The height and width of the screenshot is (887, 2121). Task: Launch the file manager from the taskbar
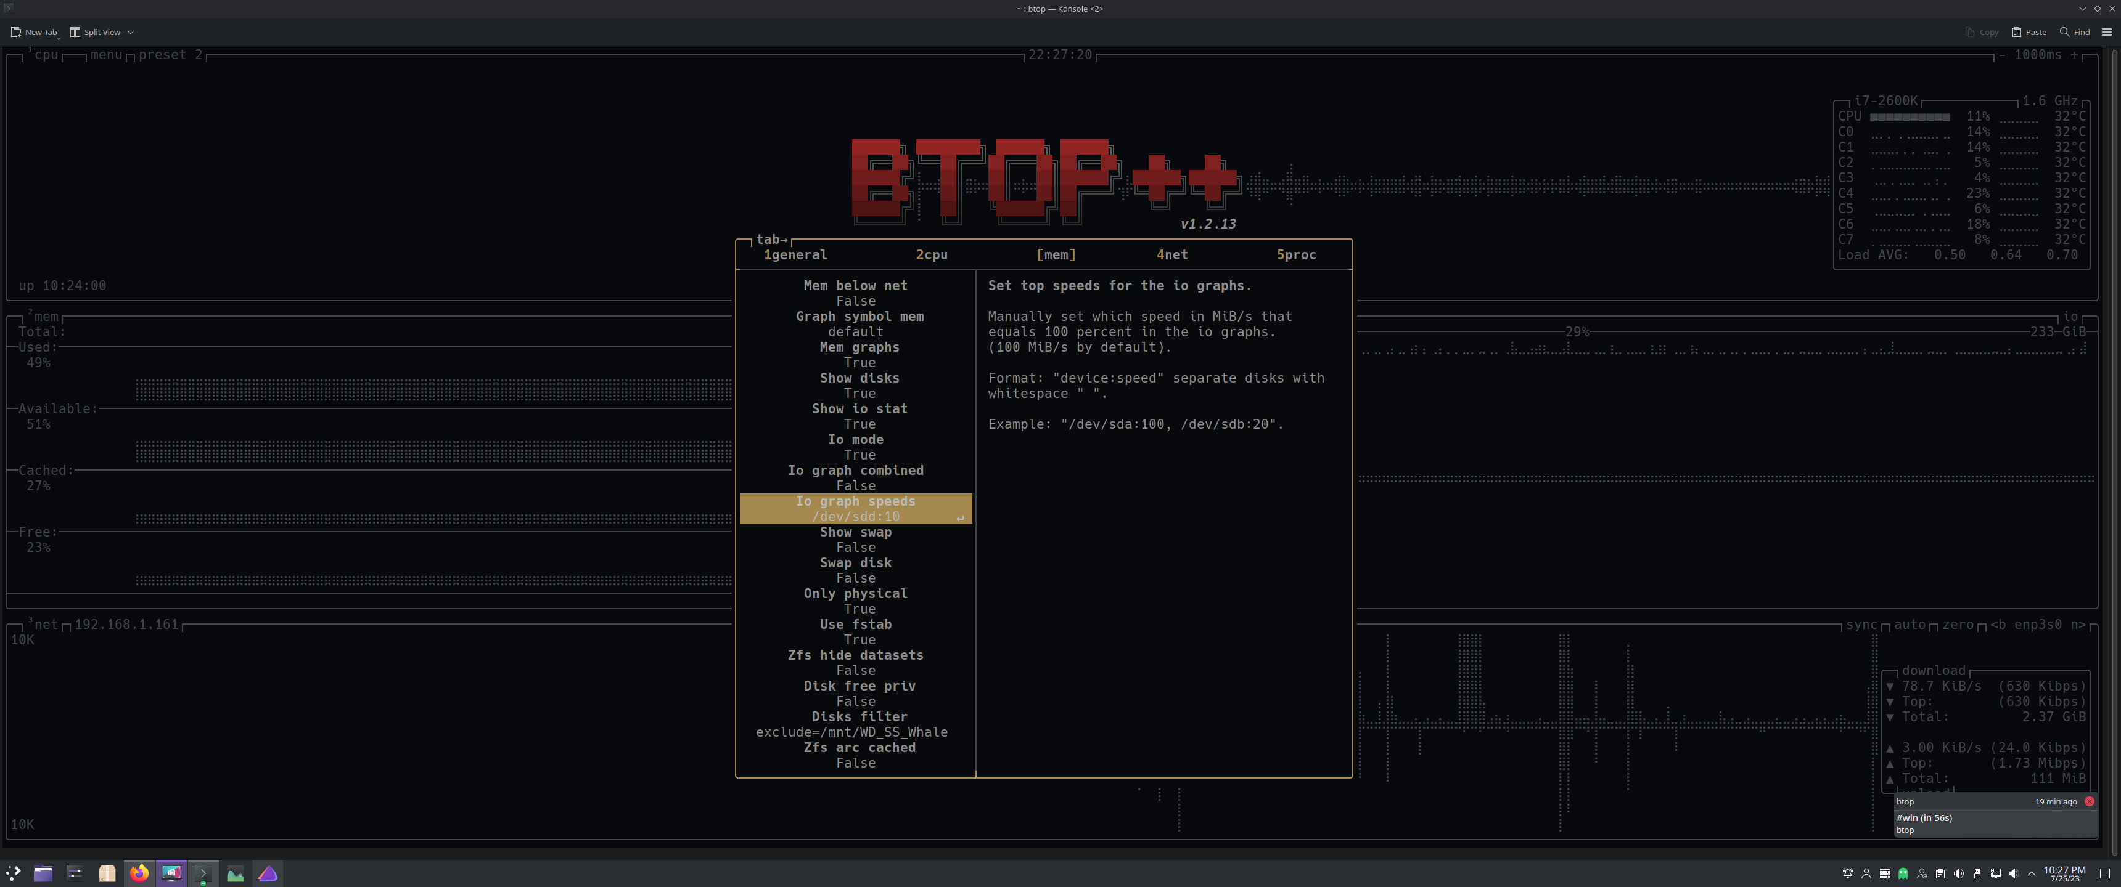tap(42, 874)
